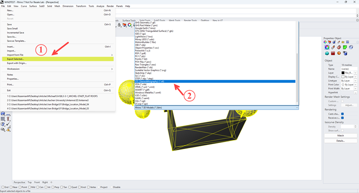Click the orange cone icon in left sidebar
This screenshot has height=193, width=359.
8,129
